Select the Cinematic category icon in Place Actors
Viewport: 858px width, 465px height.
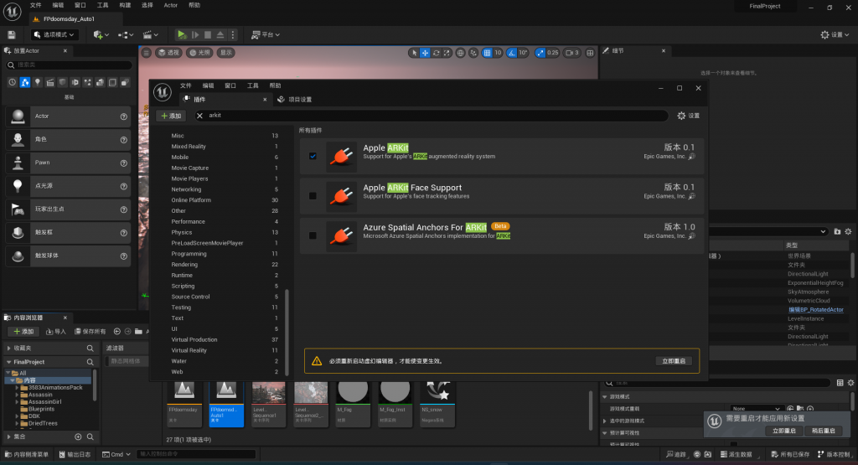pos(50,82)
